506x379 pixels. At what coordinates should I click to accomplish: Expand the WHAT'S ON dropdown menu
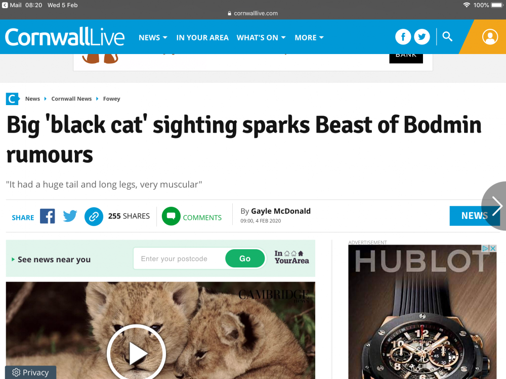point(261,38)
